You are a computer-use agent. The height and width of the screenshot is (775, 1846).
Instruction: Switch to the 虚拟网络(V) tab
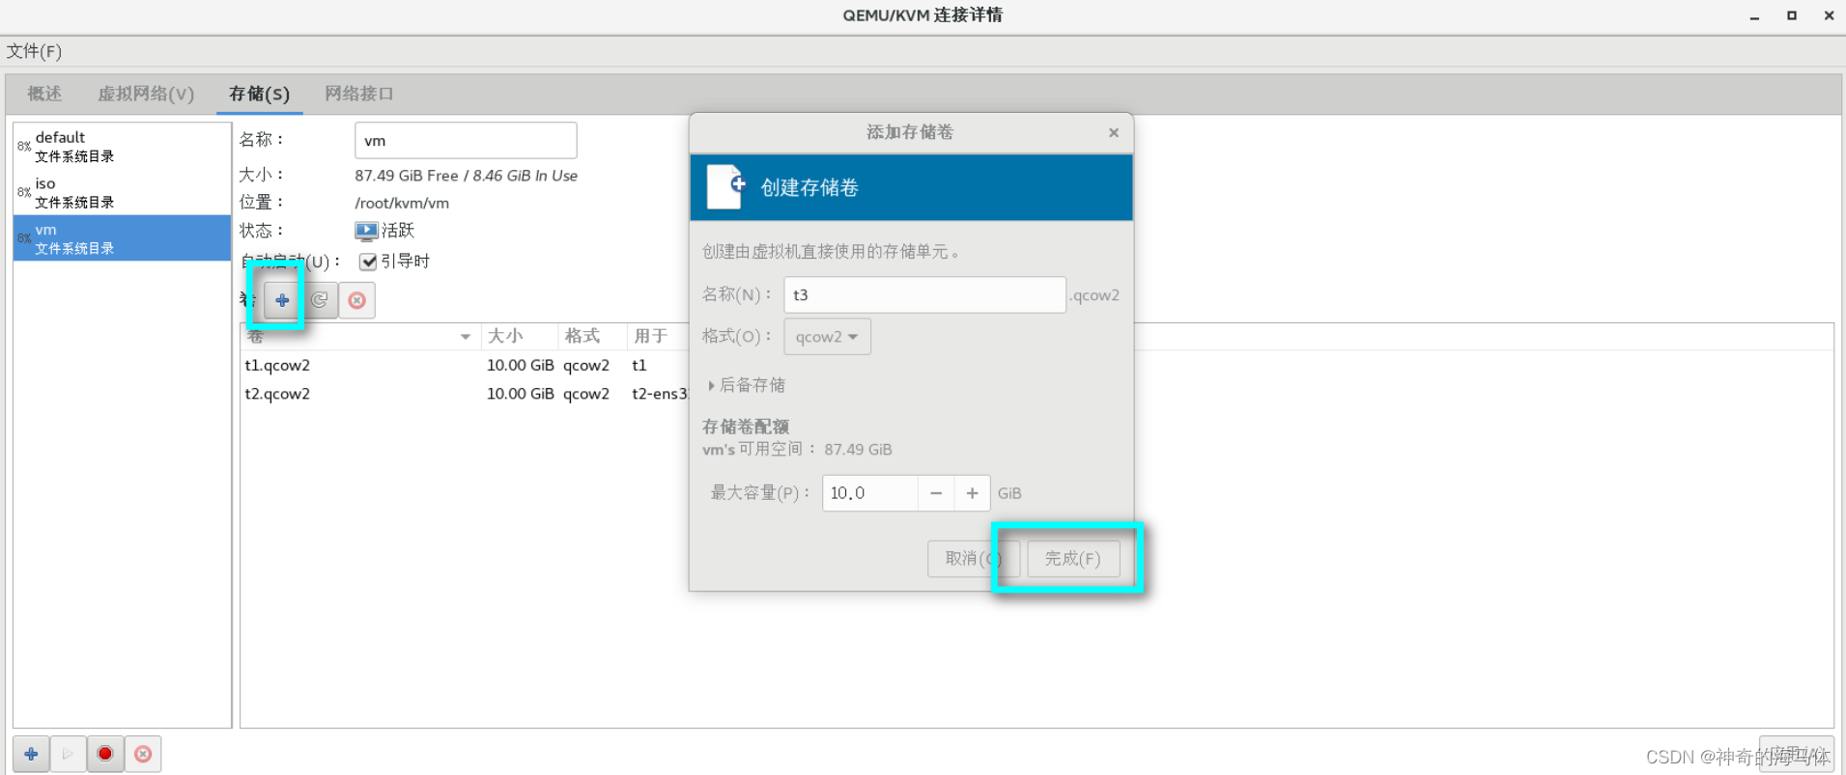(146, 94)
